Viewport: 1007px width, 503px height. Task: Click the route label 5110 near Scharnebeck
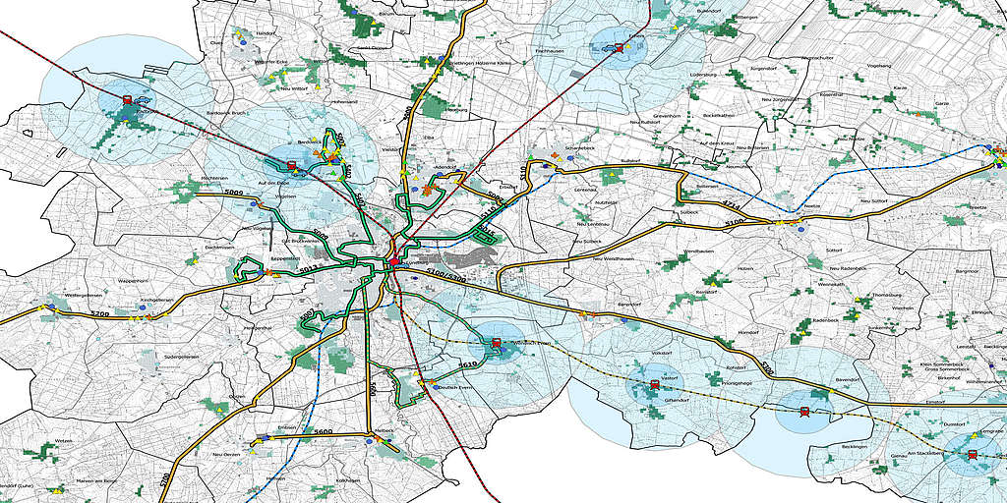point(522,172)
